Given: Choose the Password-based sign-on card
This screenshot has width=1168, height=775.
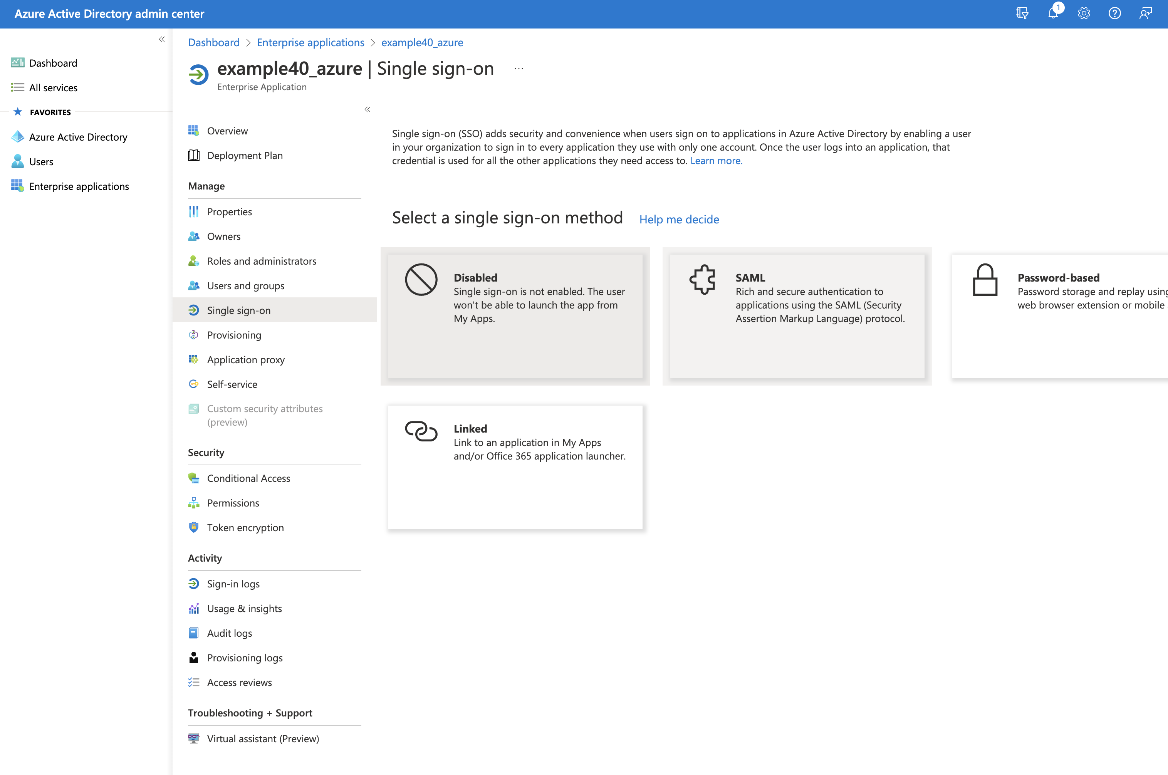Looking at the screenshot, I should tap(1060, 316).
